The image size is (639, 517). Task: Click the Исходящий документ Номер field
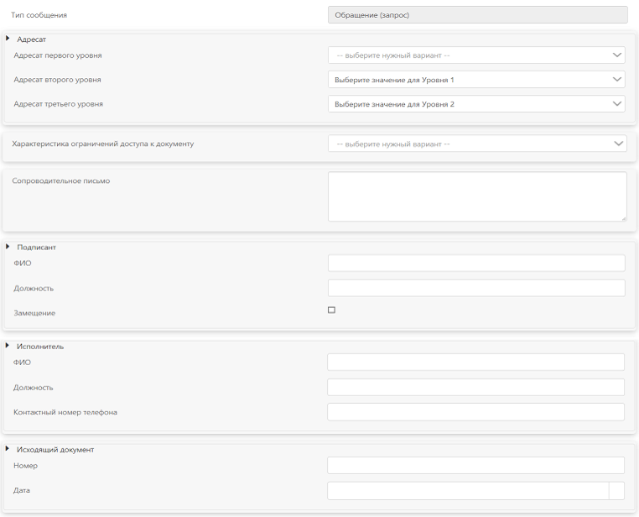[475, 465]
